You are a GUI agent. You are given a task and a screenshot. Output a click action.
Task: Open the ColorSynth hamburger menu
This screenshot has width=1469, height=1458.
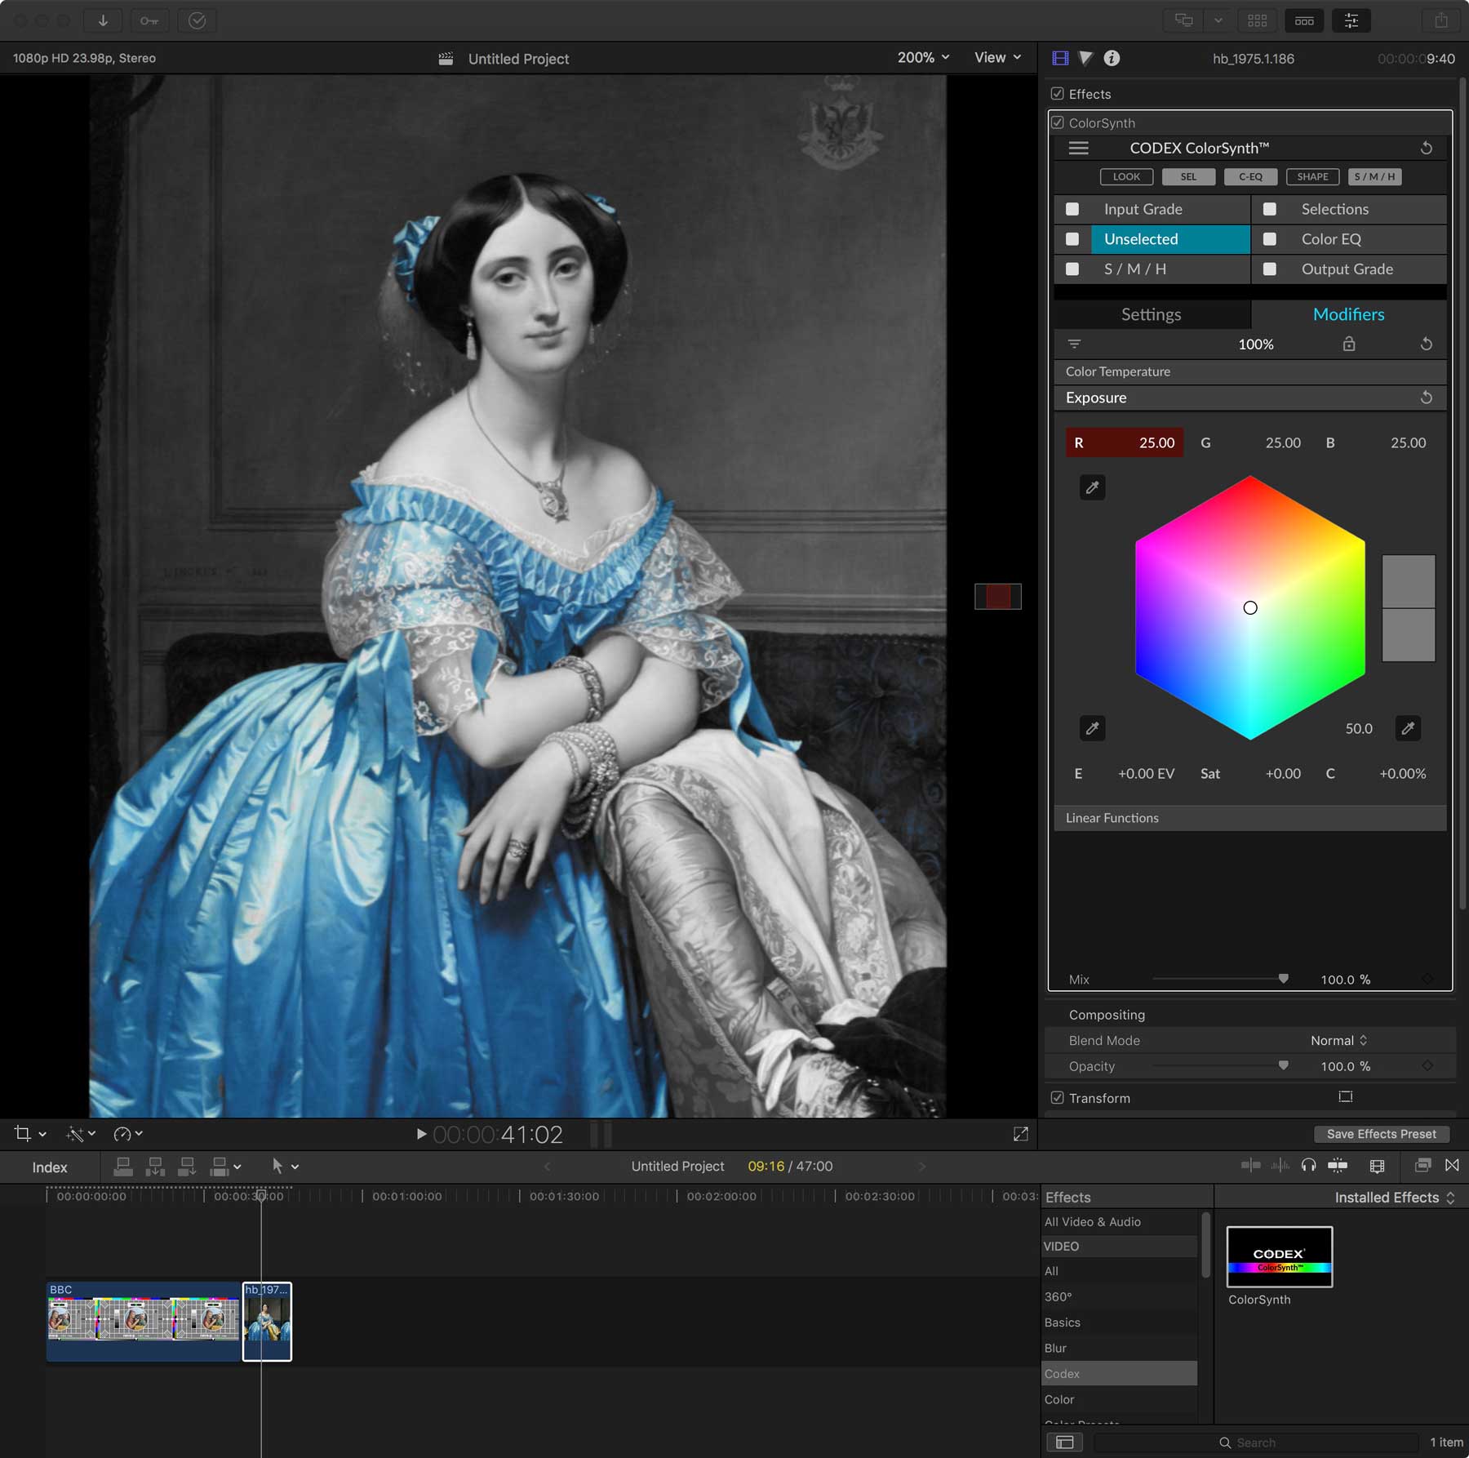pos(1079,148)
